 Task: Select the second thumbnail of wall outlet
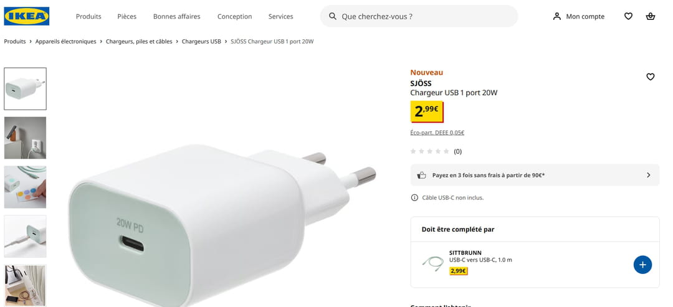(25, 138)
